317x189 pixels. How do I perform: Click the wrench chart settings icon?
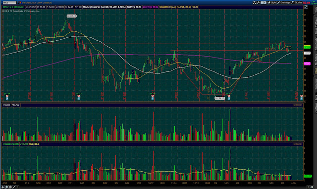coord(258,2)
